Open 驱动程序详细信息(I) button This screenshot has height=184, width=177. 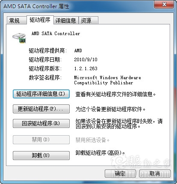pyautogui.click(x=41, y=94)
